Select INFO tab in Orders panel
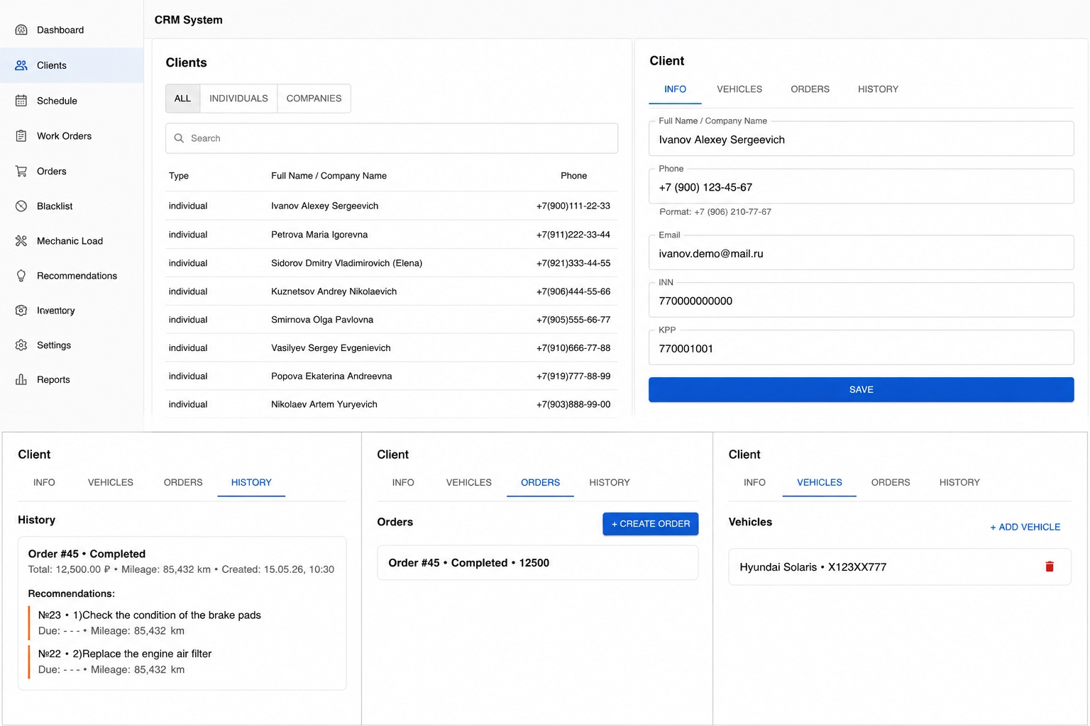The image size is (1090, 726). tap(403, 483)
